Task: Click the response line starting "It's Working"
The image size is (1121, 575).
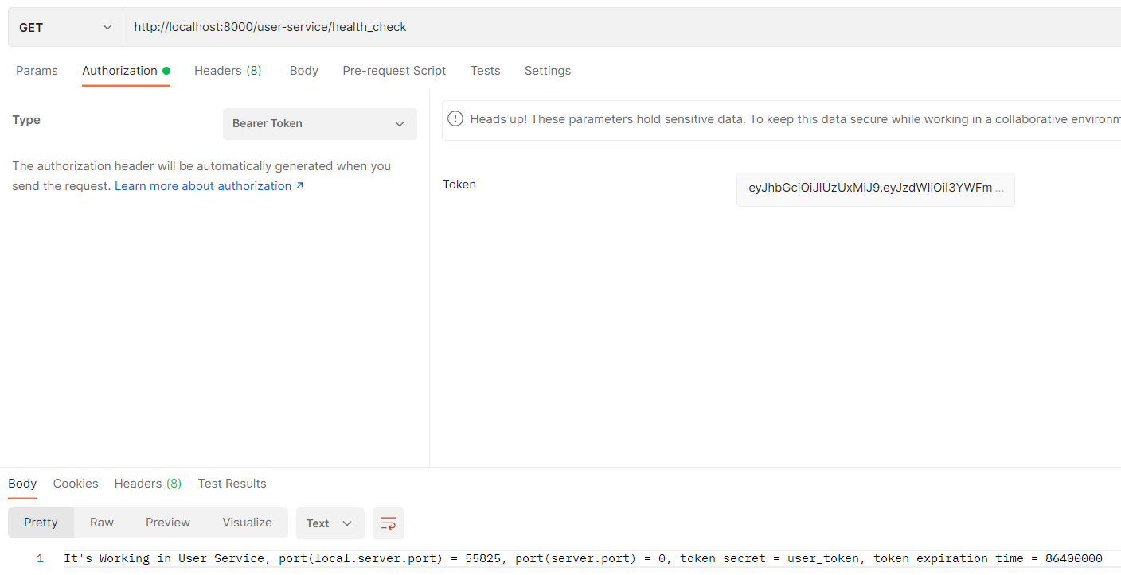Action: [583, 558]
